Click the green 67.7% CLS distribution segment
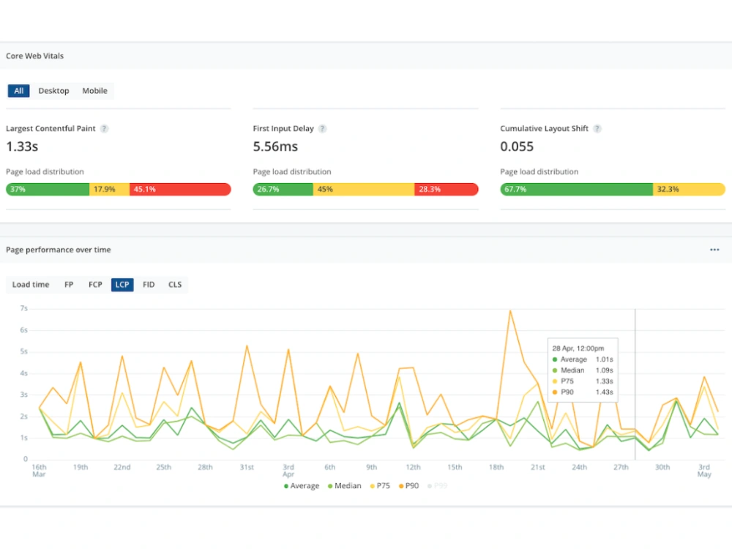 tap(577, 189)
